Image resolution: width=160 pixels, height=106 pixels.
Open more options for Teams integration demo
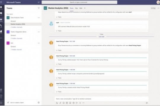pyautogui.click(x=39, y=32)
